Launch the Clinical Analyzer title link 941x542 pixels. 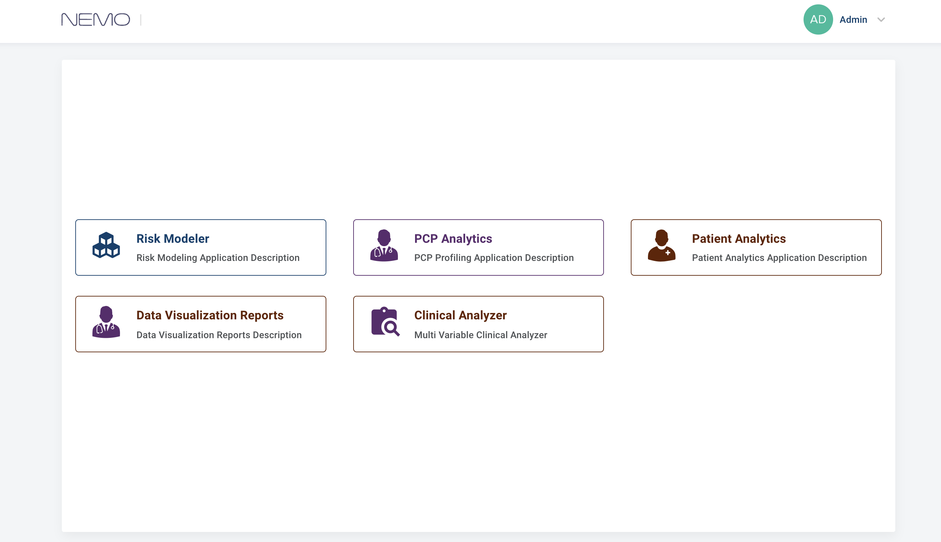point(460,315)
